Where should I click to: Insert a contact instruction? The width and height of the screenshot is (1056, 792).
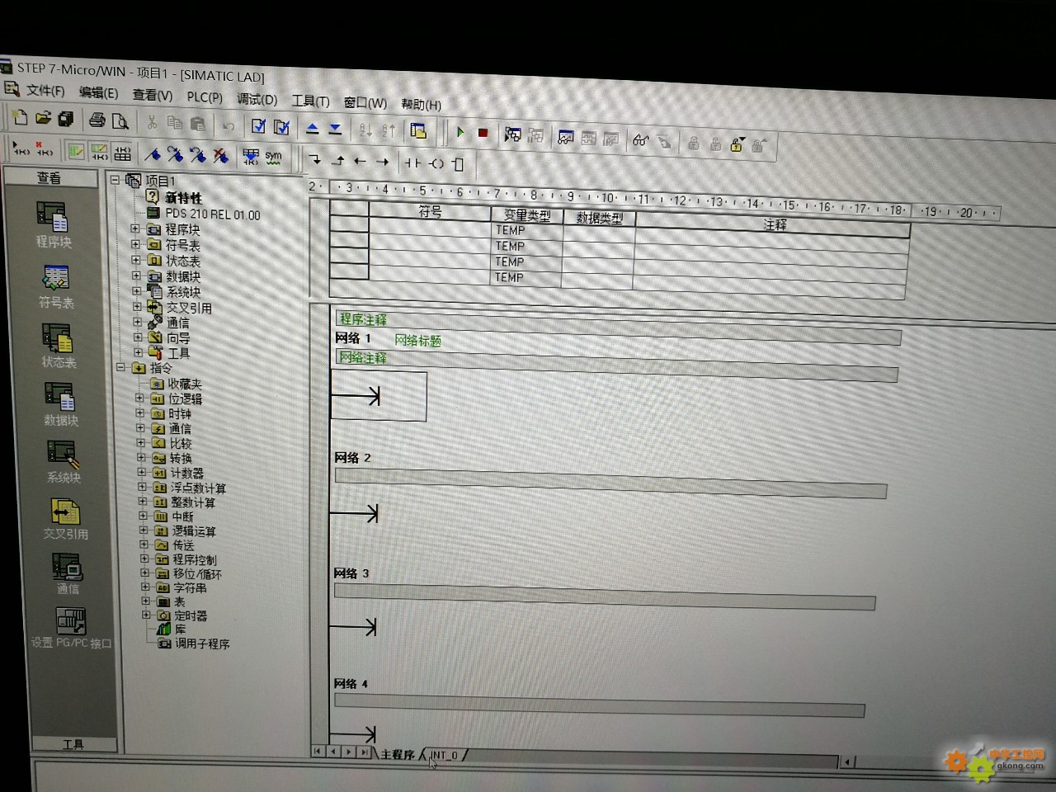(413, 163)
